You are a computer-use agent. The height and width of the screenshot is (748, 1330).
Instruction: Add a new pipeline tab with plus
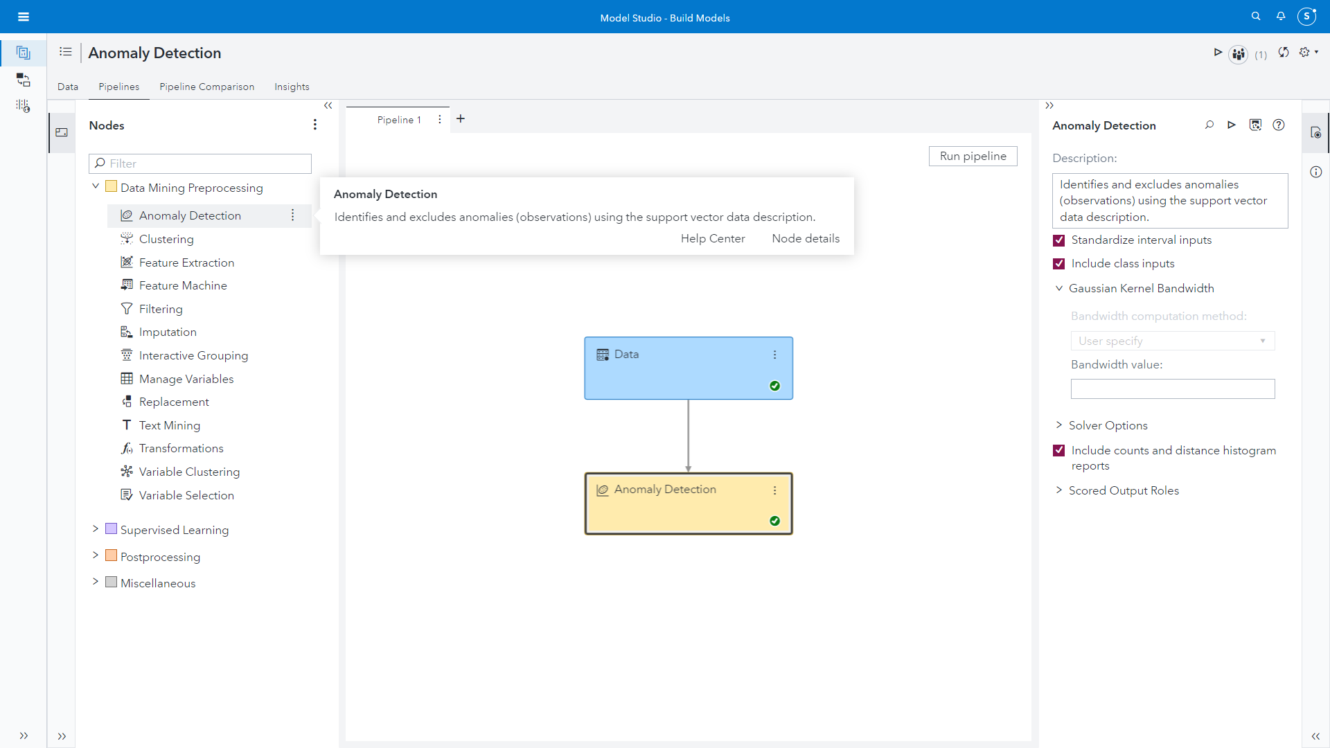click(461, 119)
